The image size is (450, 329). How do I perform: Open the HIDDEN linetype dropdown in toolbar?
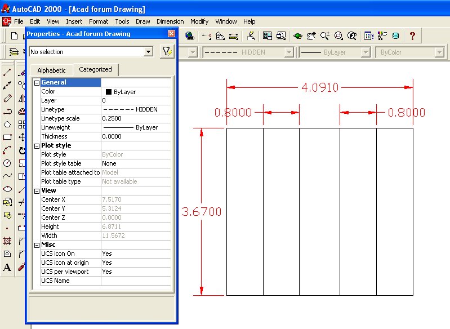[x=289, y=52]
